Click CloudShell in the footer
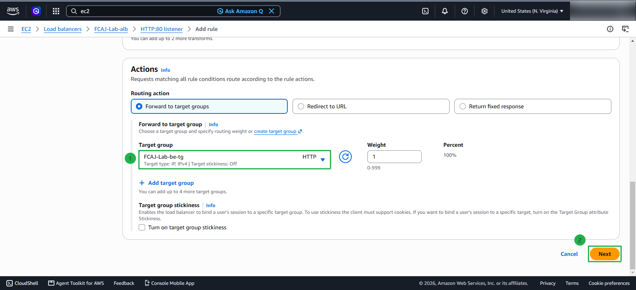The image size is (636, 290). point(22,283)
